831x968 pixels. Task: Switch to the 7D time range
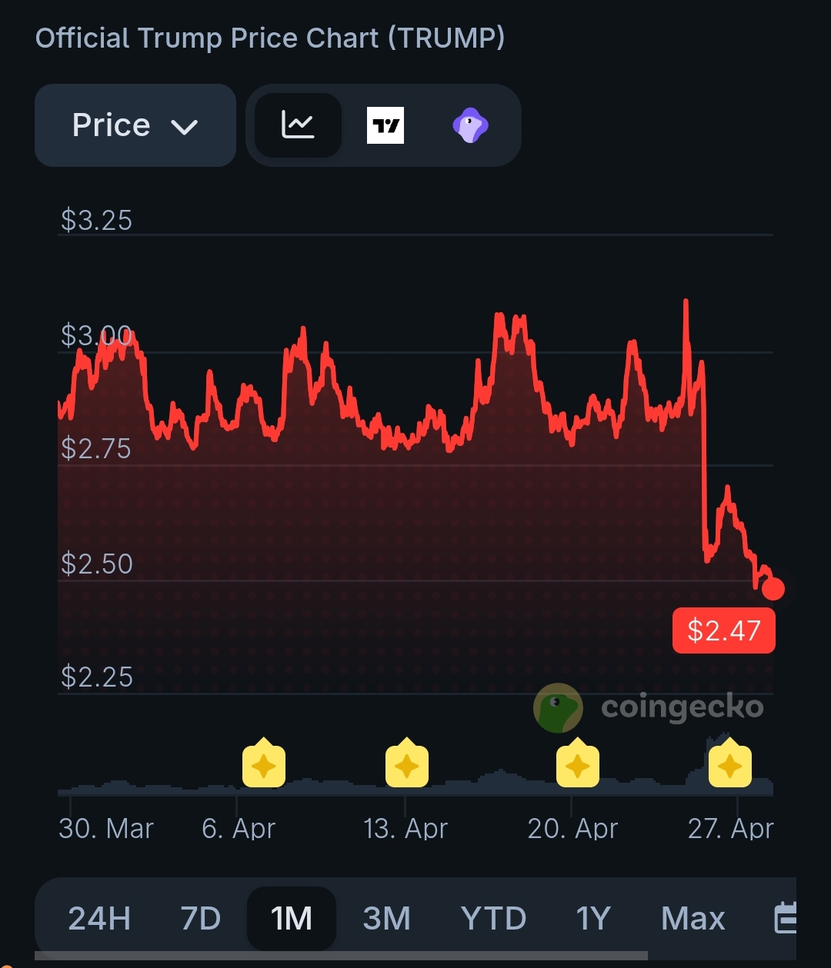(200, 918)
